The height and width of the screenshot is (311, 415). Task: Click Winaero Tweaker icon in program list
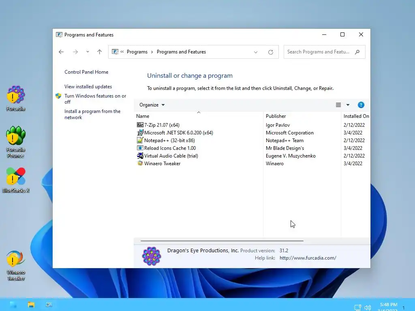point(140,164)
